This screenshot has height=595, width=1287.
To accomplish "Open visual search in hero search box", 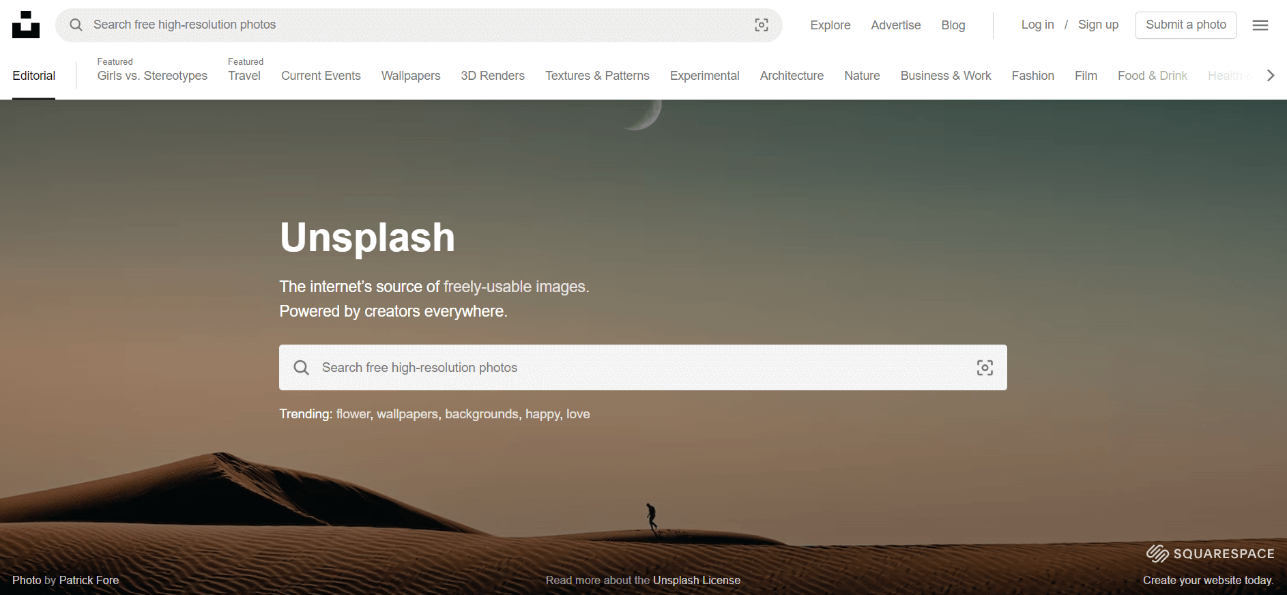I will tap(985, 368).
